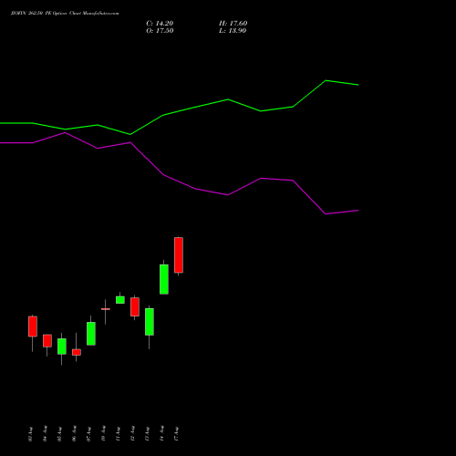Click the high value "H: 17.60"
The width and height of the screenshot is (456, 456).
pos(233,24)
